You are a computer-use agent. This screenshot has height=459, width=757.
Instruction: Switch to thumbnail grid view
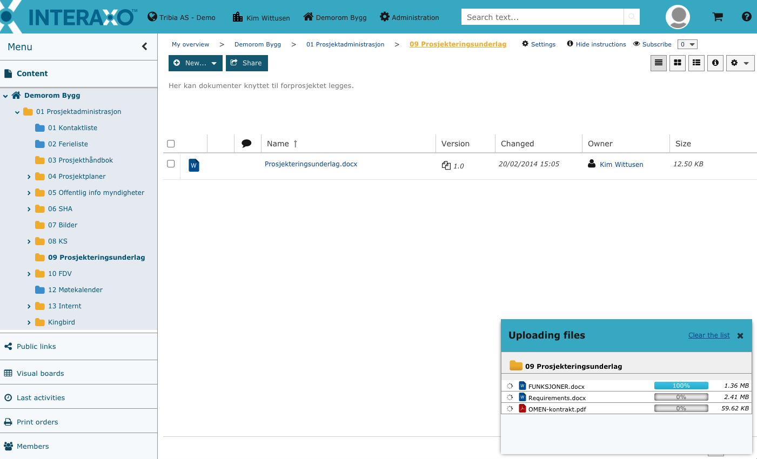click(678, 63)
